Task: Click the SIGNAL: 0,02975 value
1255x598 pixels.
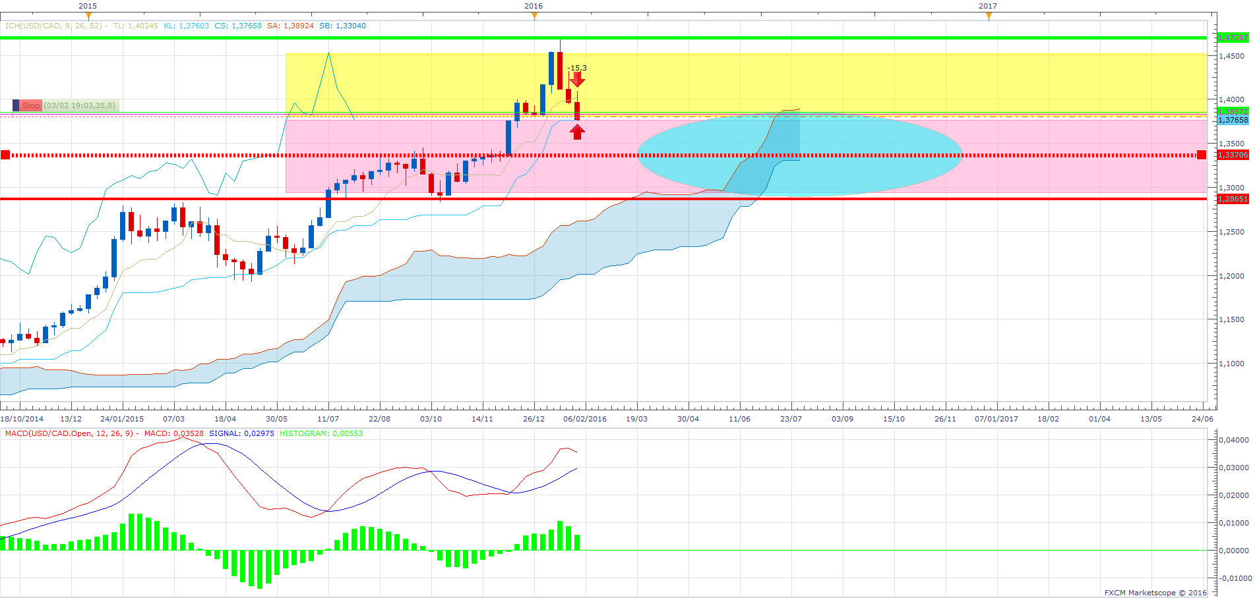Action: pos(241,433)
